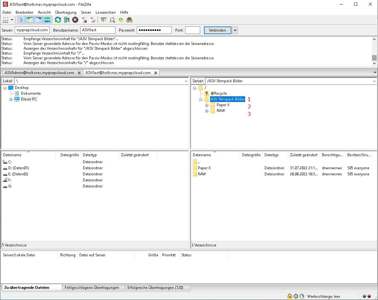The width and height of the screenshot is (378, 300).
Task: Open the Lokal path dropdown
Action: click(186, 81)
